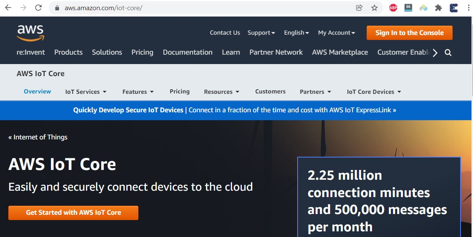Bookmark this page with the star icon
Viewport: 473px width, 237px height.
374,8
